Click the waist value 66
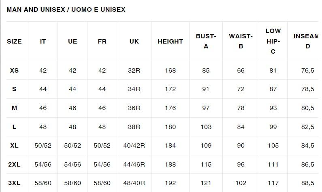 [x=241, y=71]
